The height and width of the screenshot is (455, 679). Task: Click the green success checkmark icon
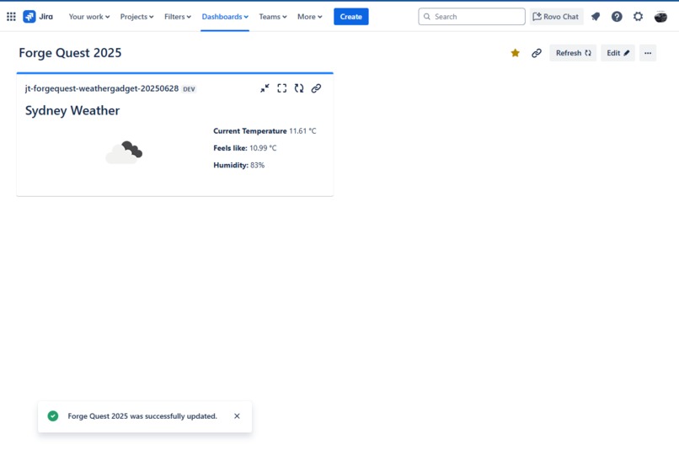coord(53,416)
